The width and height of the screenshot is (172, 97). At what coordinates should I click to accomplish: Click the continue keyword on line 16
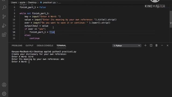35,38
